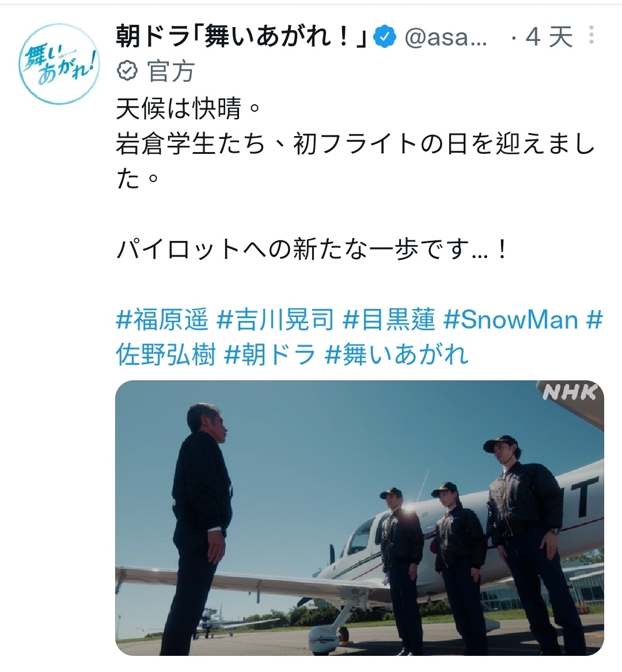
Task: Open the account name 朝ドラ「舞いあがれ！」
Action: click(x=242, y=37)
